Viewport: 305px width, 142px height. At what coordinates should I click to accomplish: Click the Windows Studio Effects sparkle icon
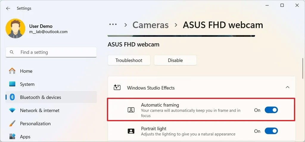[x=117, y=88]
